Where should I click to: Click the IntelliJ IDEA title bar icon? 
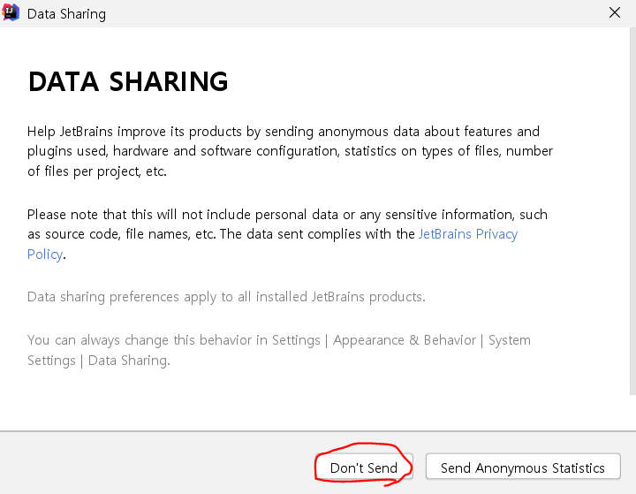click(x=11, y=12)
